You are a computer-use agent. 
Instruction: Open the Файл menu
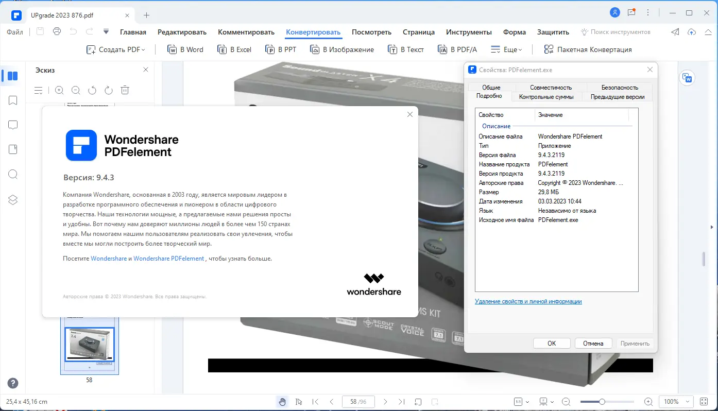coord(15,32)
